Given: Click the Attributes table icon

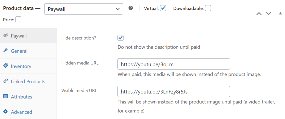Looking at the screenshot, I should click(5, 96).
